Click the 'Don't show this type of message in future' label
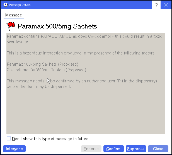Screen dimensions: 172x155 point(50,139)
